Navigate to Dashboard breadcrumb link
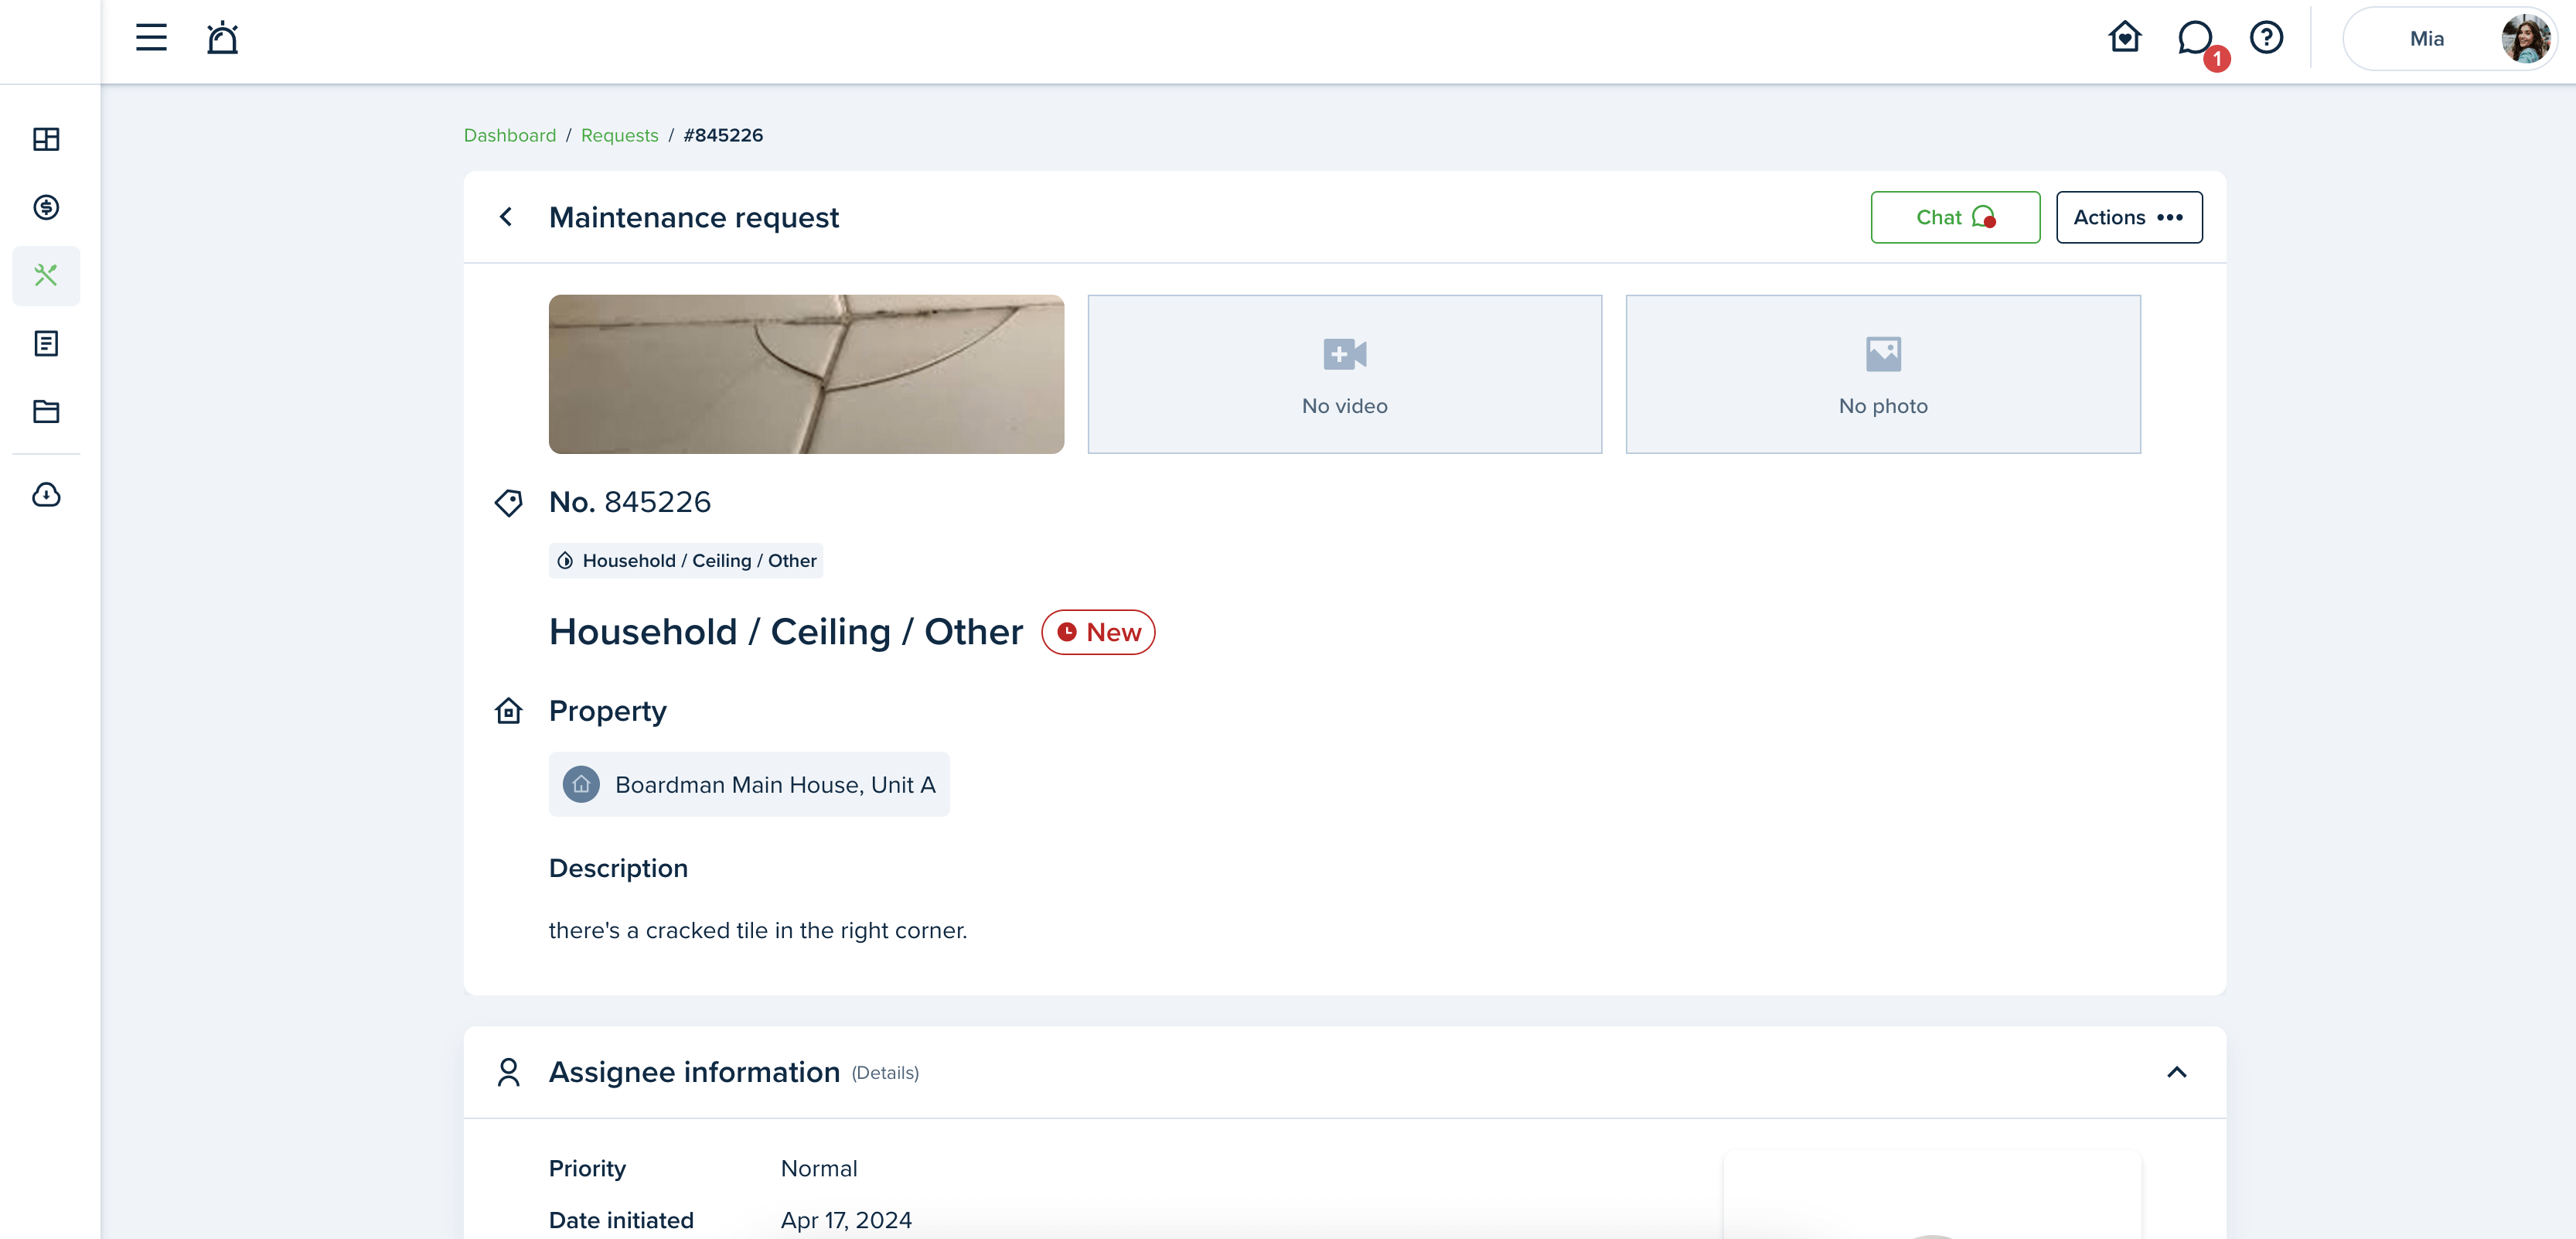The height and width of the screenshot is (1239, 2576). coord(510,135)
